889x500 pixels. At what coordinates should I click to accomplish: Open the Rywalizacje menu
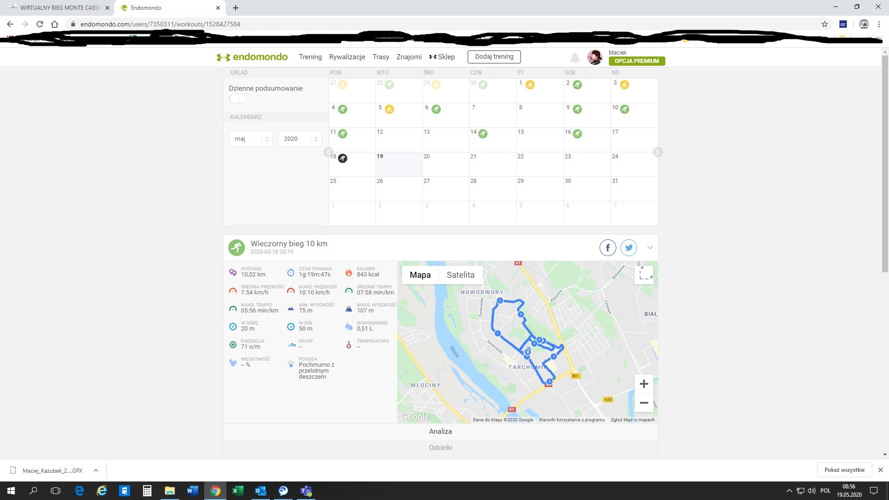[347, 57]
